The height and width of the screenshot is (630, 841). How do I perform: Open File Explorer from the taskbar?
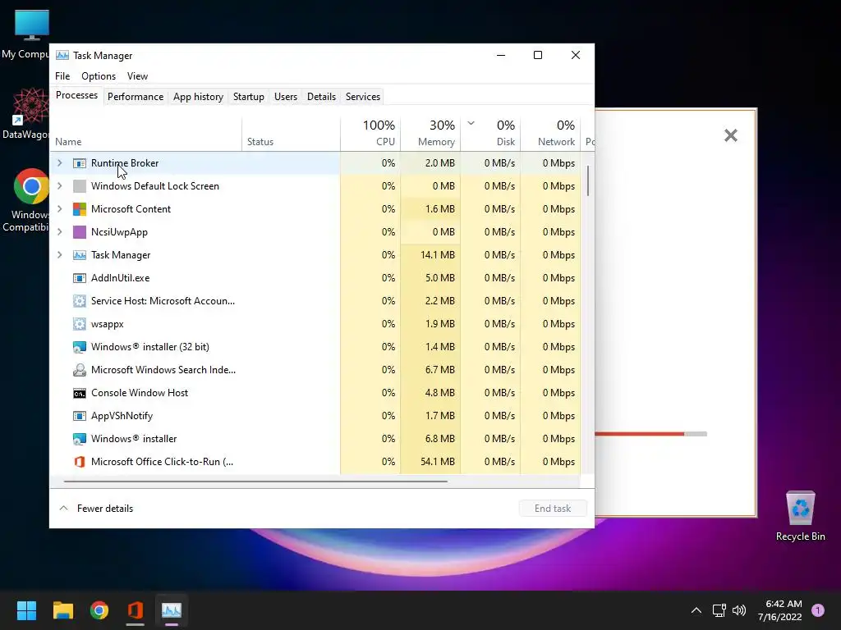click(x=62, y=610)
